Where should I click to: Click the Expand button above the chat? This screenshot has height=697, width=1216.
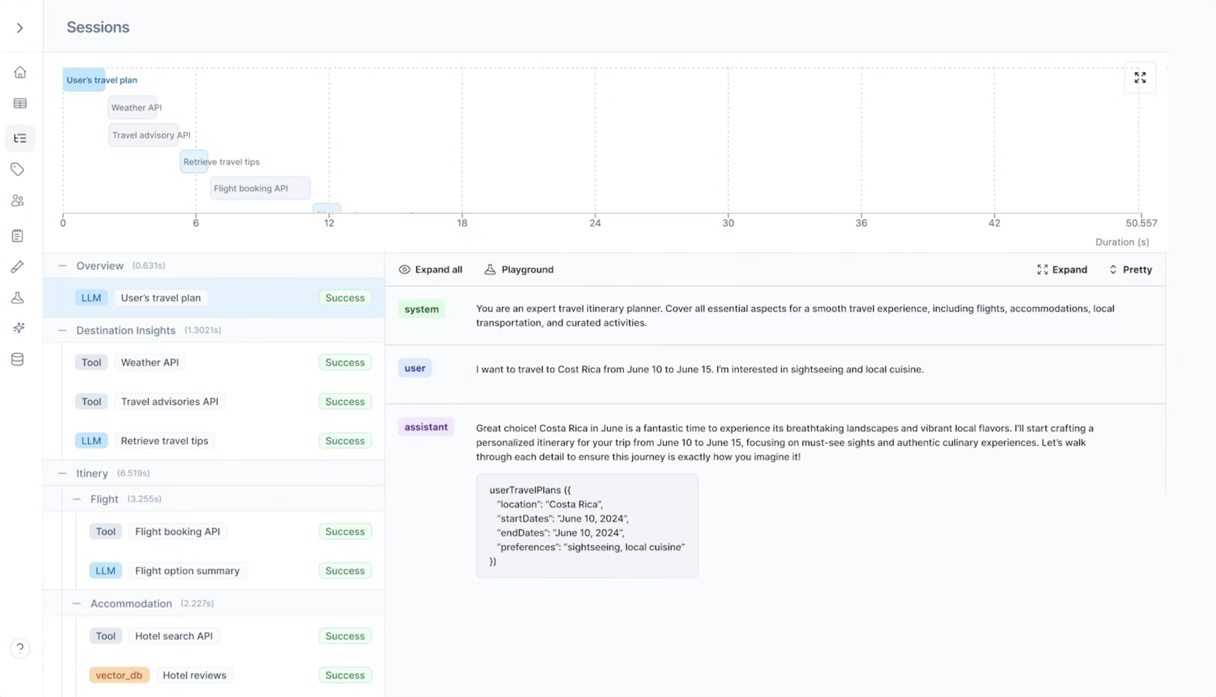pyautogui.click(x=1062, y=270)
